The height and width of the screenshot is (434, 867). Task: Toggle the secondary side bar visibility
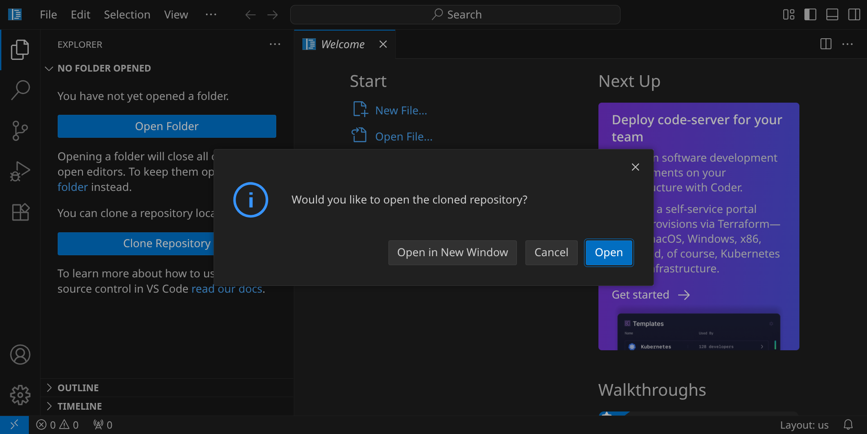pos(854,15)
